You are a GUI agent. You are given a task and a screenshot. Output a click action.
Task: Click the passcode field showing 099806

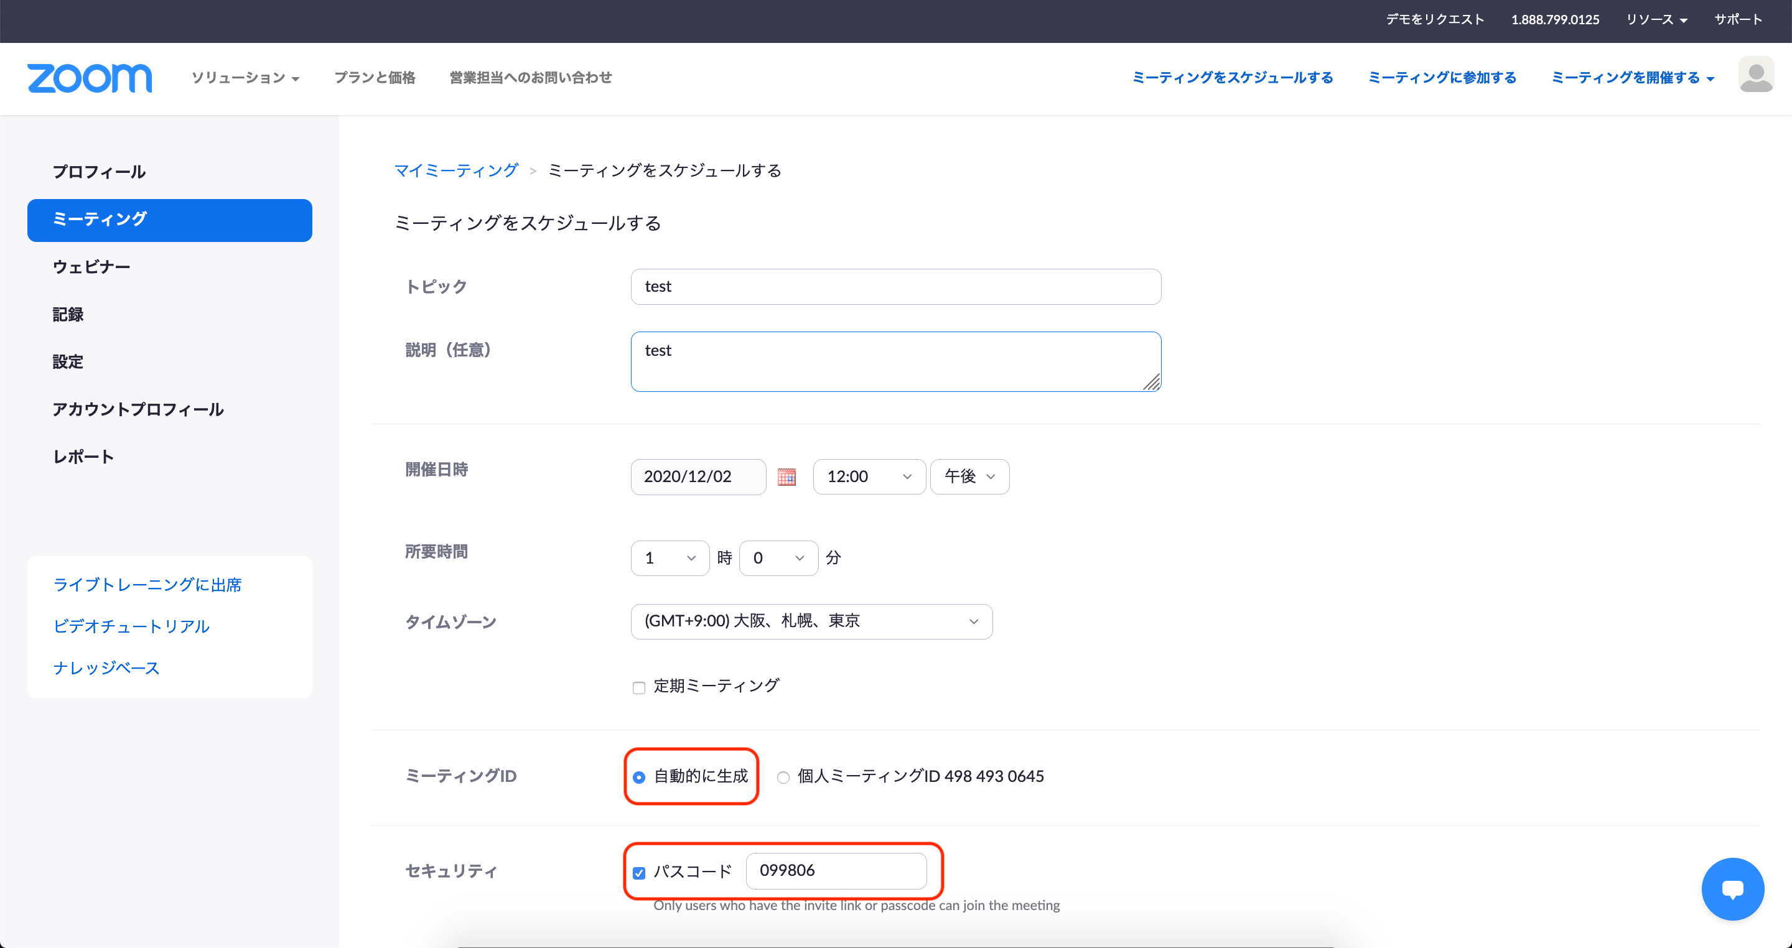pos(836,870)
